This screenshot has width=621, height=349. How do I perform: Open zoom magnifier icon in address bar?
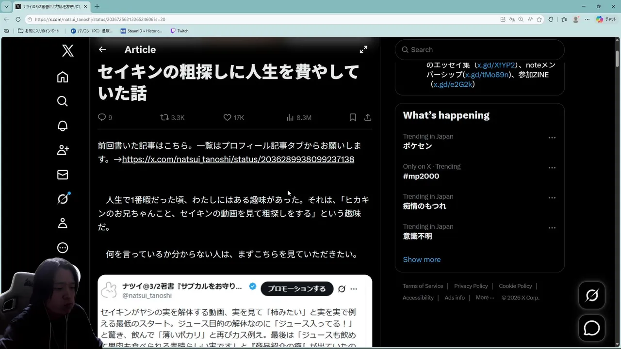tap(521, 19)
